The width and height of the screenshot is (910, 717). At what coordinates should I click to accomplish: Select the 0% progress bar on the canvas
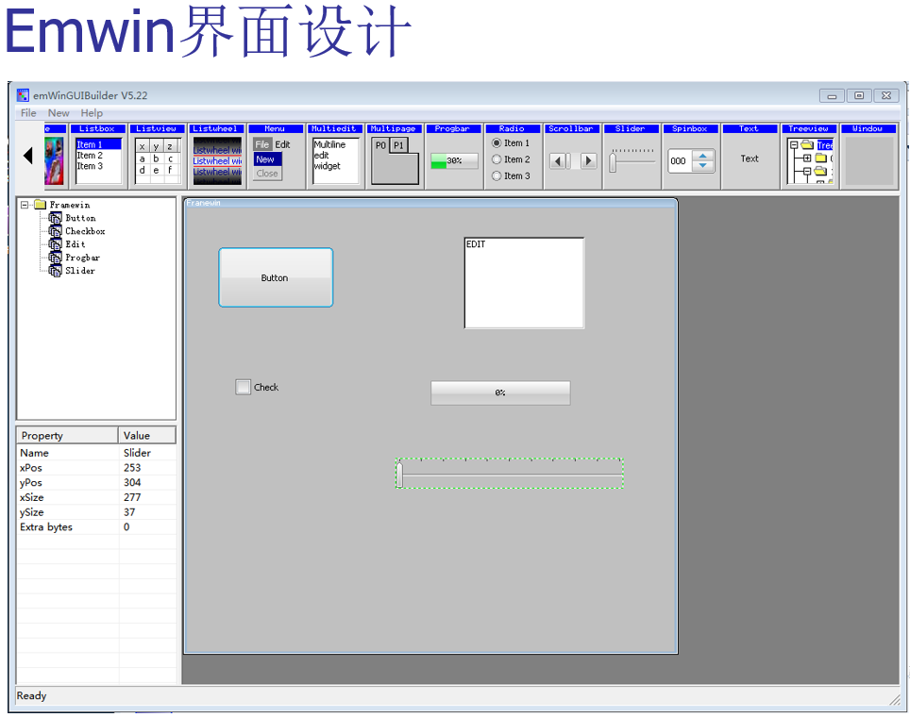click(500, 392)
